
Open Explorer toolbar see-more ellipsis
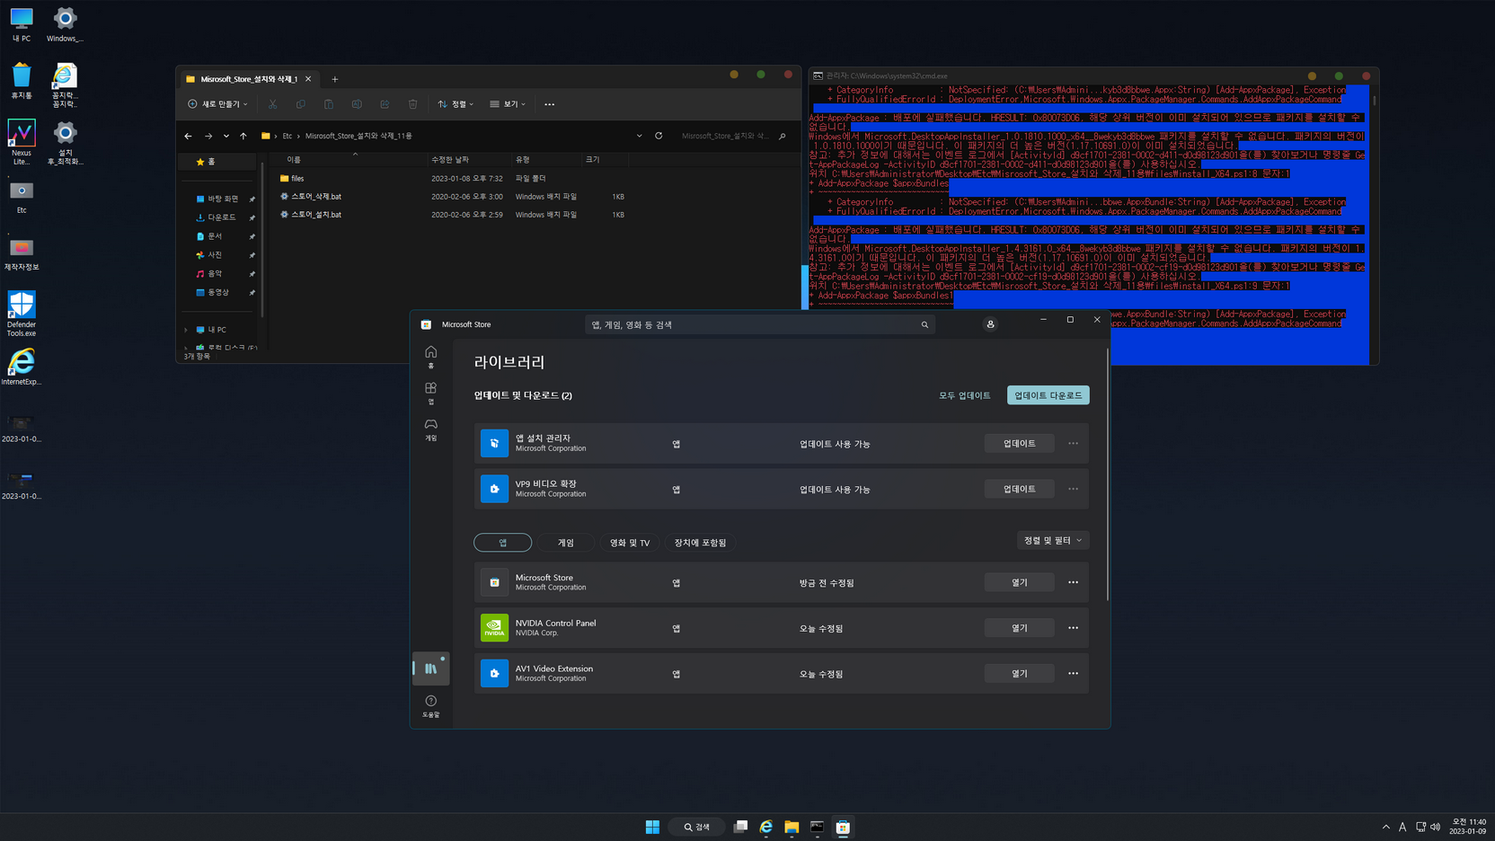coord(550,104)
